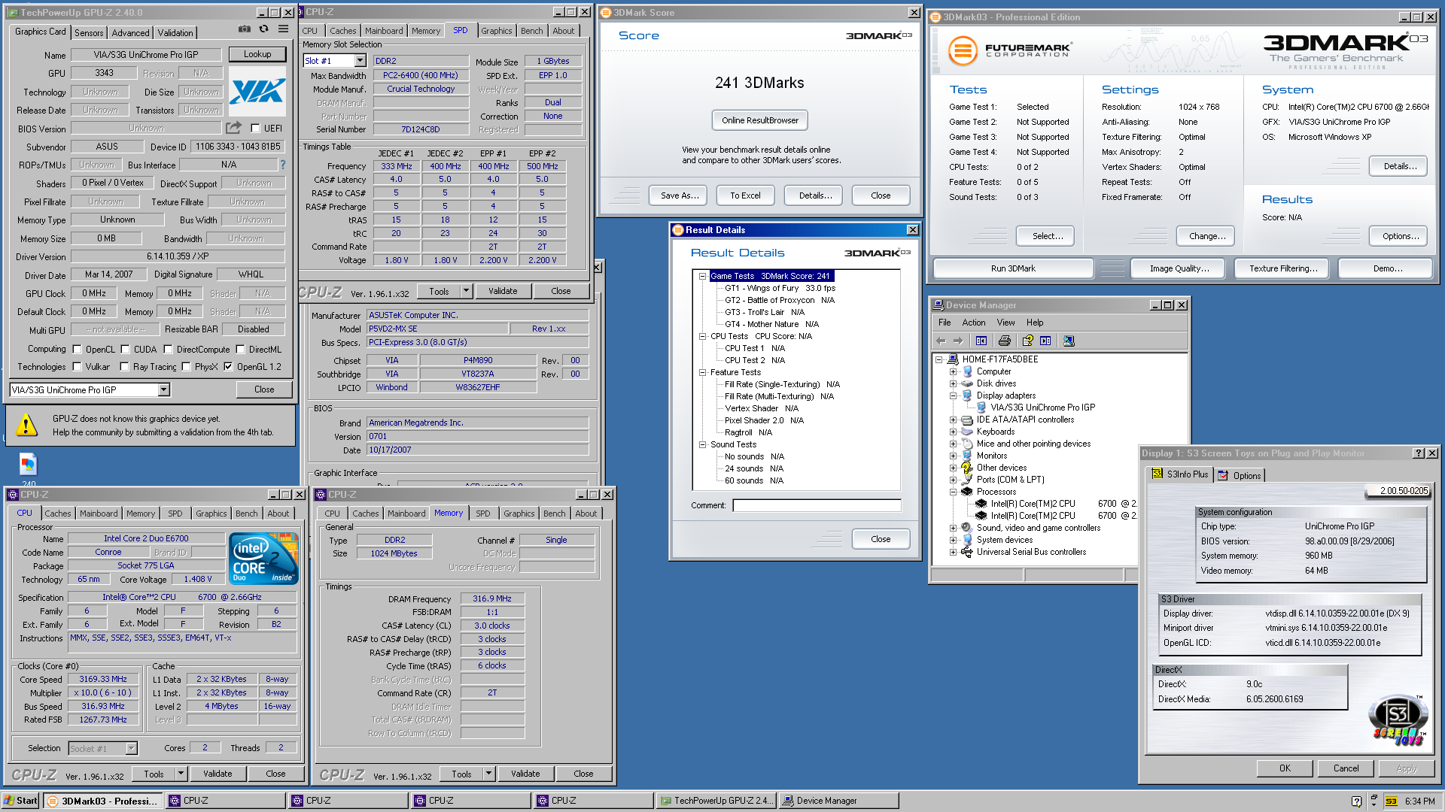Open the Device Manager taskbar button

tap(838, 801)
